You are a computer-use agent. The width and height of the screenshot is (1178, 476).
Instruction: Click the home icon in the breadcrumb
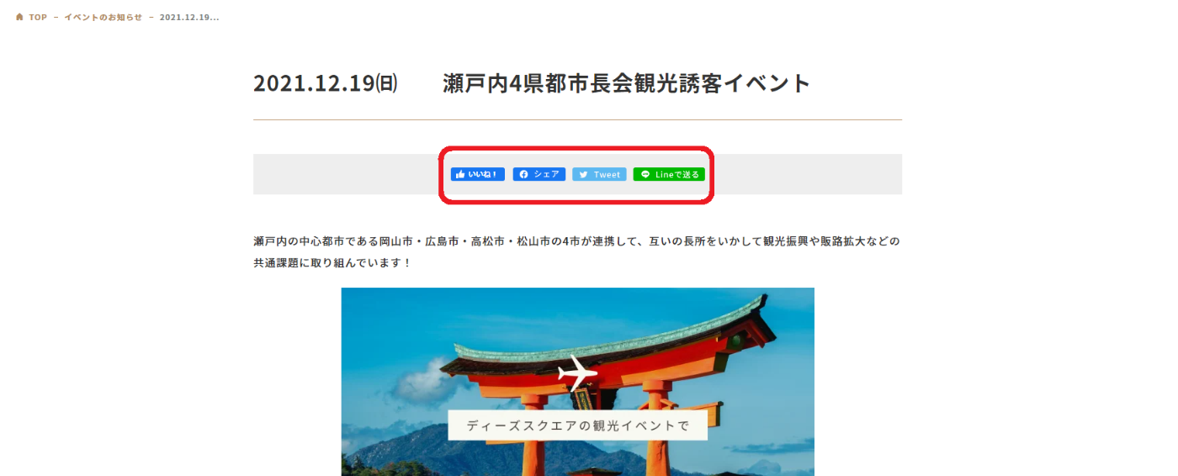pyautogui.click(x=19, y=17)
